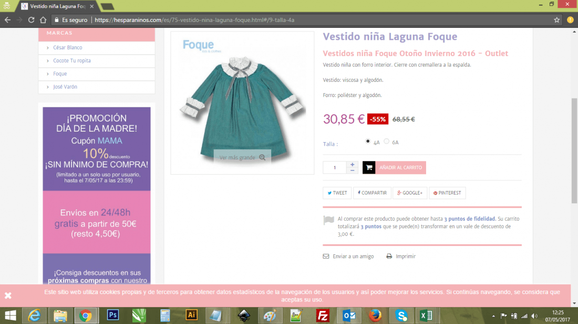This screenshot has width=578, height=324.
Task: Select size 6A radio button
Action: [x=386, y=141]
